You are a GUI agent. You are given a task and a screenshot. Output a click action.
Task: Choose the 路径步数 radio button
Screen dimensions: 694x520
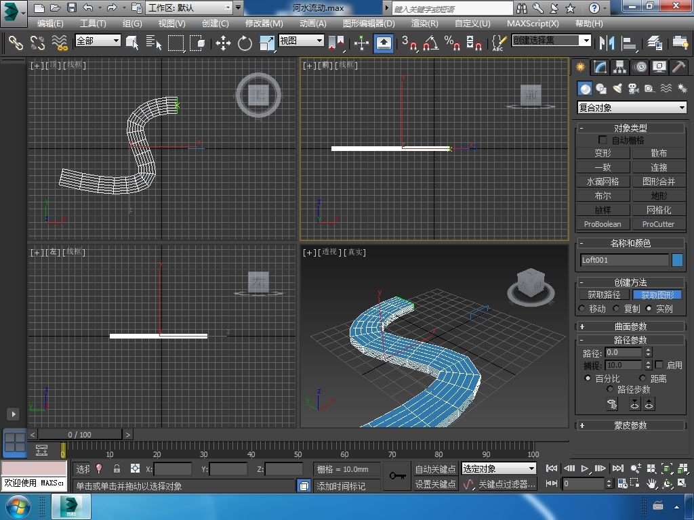coord(610,389)
